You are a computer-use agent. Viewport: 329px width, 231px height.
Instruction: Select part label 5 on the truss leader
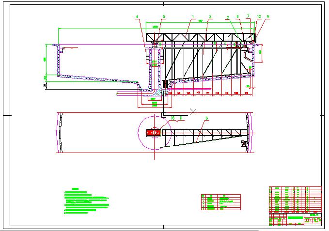coord(164,16)
